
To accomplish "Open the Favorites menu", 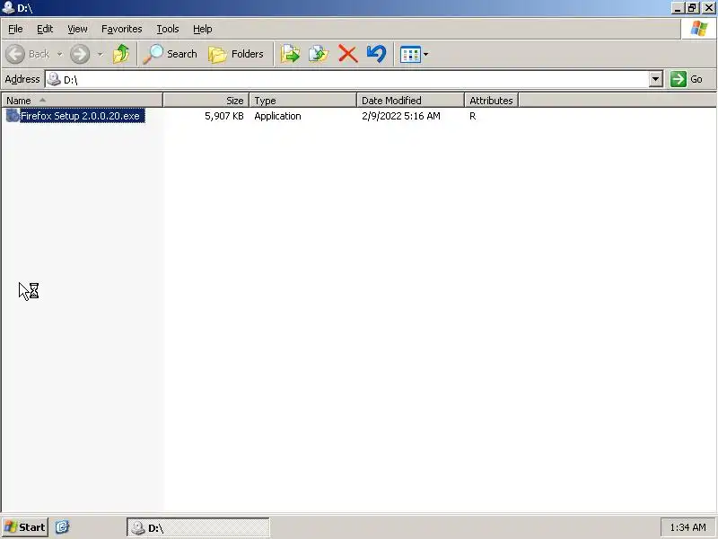I will (122, 29).
